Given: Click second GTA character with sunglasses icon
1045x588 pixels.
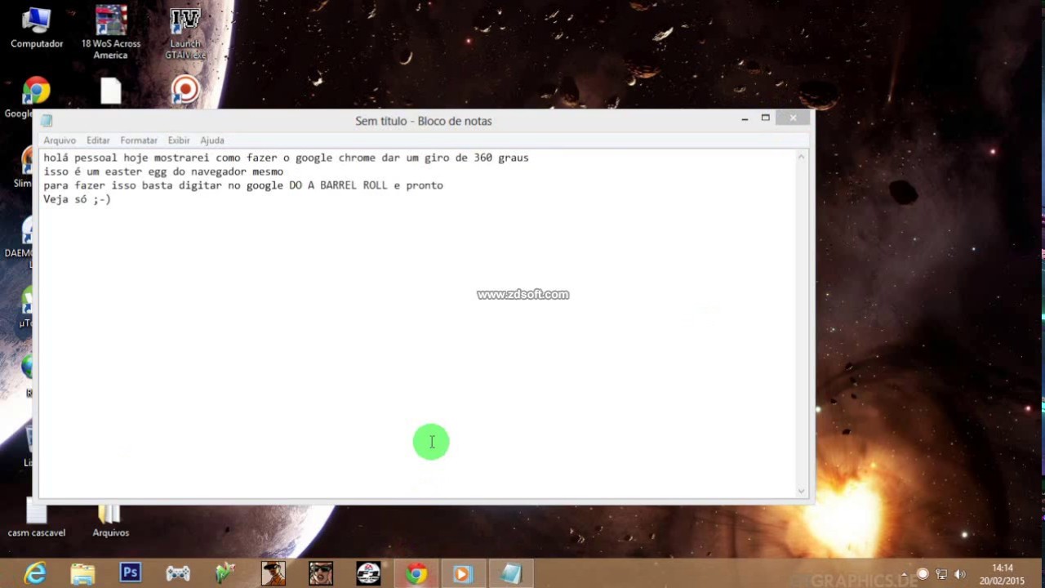Looking at the screenshot, I should (321, 574).
